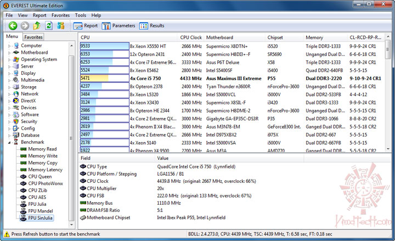The width and height of the screenshot is (395, 241).
Task: Click the Display monitor icon
Action: pos(16,73)
